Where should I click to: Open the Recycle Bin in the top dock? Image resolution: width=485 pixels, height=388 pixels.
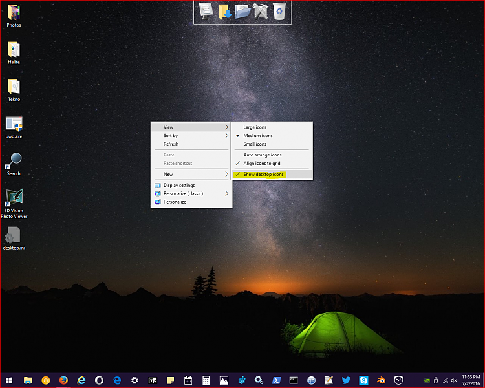coord(279,12)
